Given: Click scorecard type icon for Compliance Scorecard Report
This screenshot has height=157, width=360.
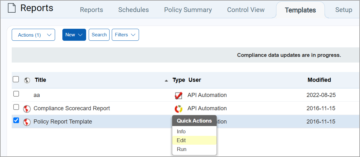Looking at the screenshot, I should point(179,109).
